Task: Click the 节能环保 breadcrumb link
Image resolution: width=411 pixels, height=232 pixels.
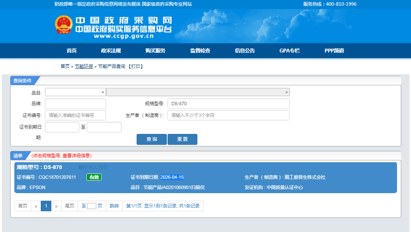Action: [84, 66]
